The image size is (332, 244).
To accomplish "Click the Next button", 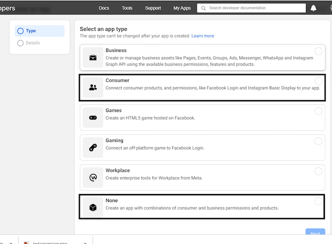I will (x=315, y=233).
